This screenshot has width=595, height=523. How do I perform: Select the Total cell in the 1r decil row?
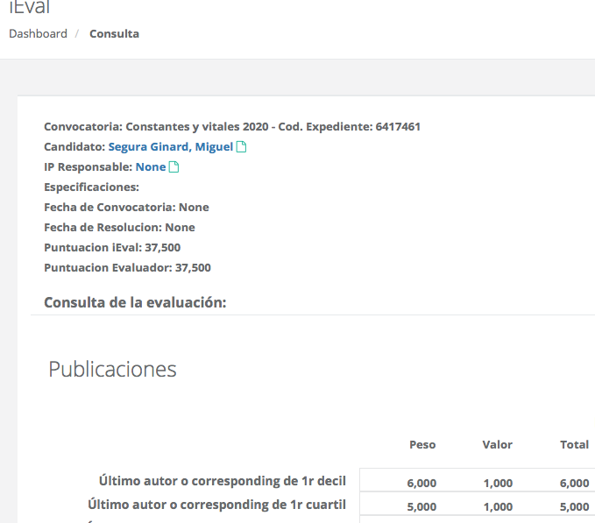(x=574, y=484)
